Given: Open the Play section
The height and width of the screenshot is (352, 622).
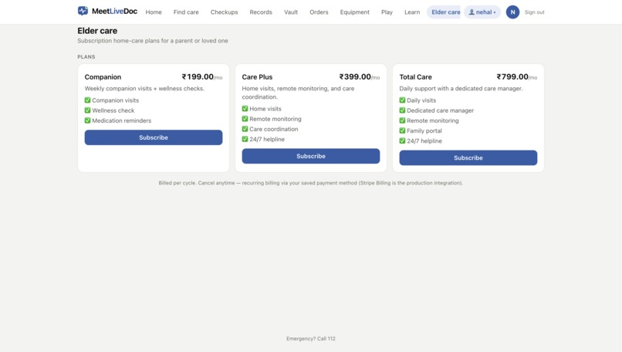Looking at the screenshot, I should tap(387, 12).
